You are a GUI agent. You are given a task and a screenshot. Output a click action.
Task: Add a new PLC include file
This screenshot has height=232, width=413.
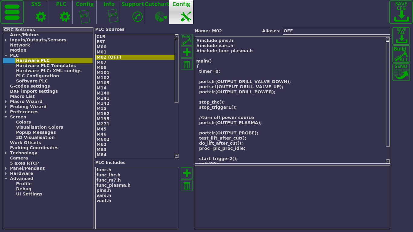(x=187, y=173)
